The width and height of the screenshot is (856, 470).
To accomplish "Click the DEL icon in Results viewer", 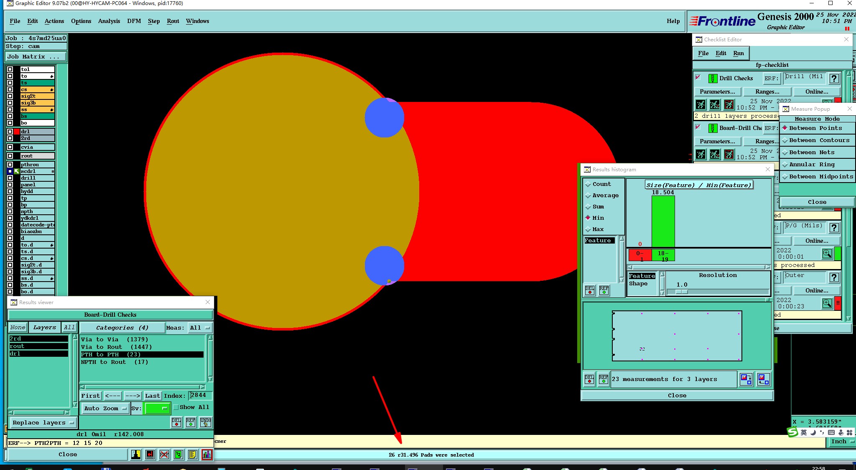I will [176, 422].
